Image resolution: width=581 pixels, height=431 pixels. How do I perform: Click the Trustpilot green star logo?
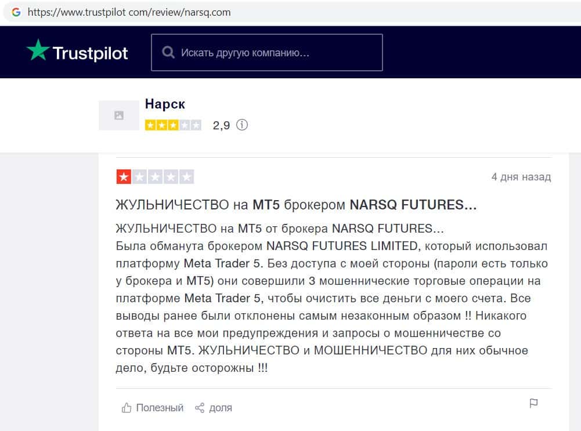pyautogui.click(x=38, y=51)
